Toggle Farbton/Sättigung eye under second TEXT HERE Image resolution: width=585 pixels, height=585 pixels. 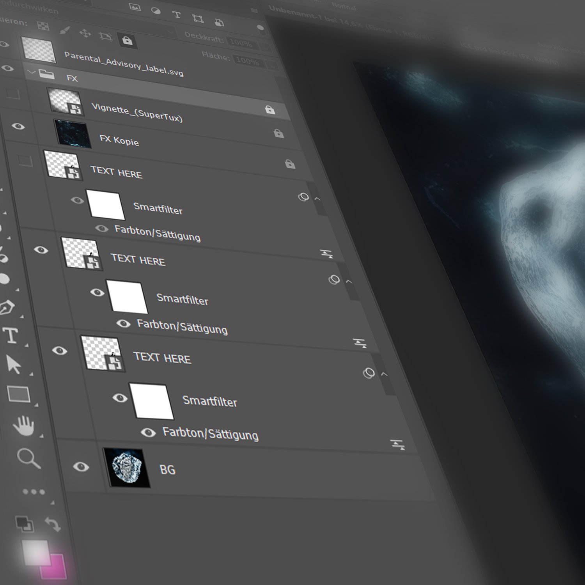pos(123,323)
